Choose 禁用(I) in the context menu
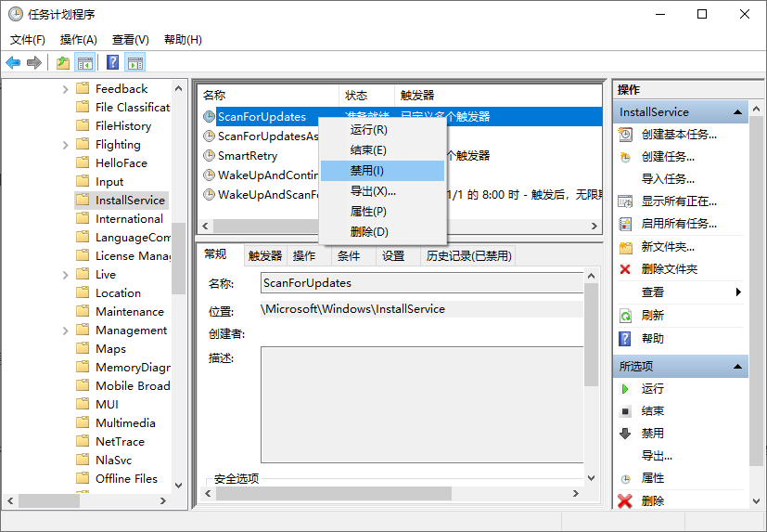 coord(382,171)
